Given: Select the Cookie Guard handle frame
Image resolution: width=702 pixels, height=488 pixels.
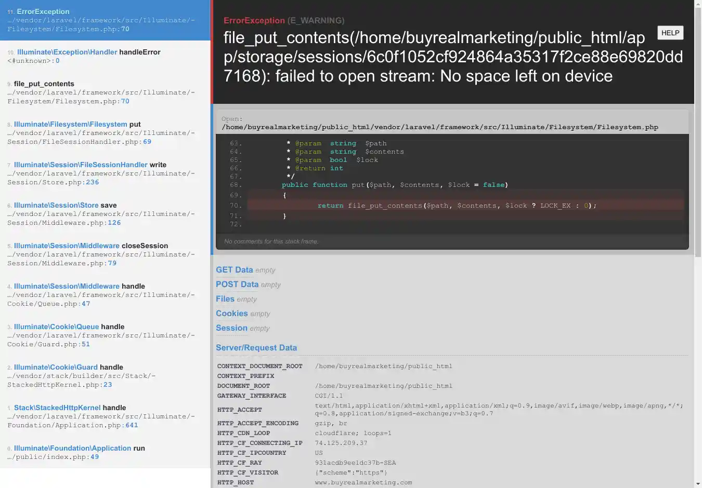Looking at the screenshot, I should [x=104, y=376].
